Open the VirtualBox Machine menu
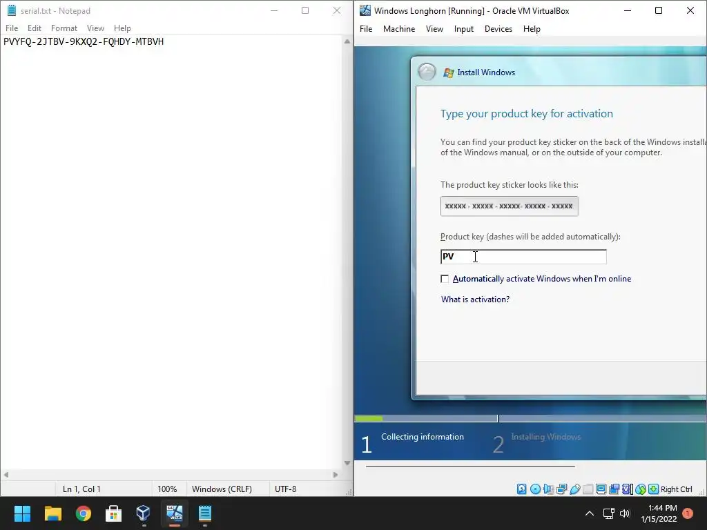The width and height of the screenshot is (707, 530). [399, 29]
